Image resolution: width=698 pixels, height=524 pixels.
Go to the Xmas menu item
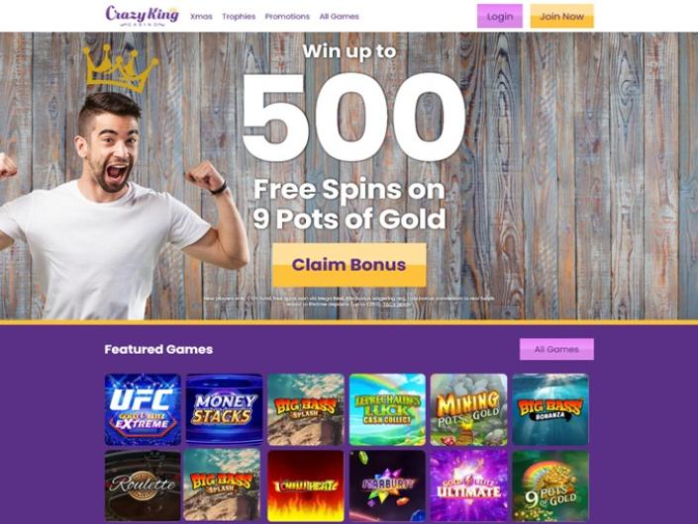point(201,17)
